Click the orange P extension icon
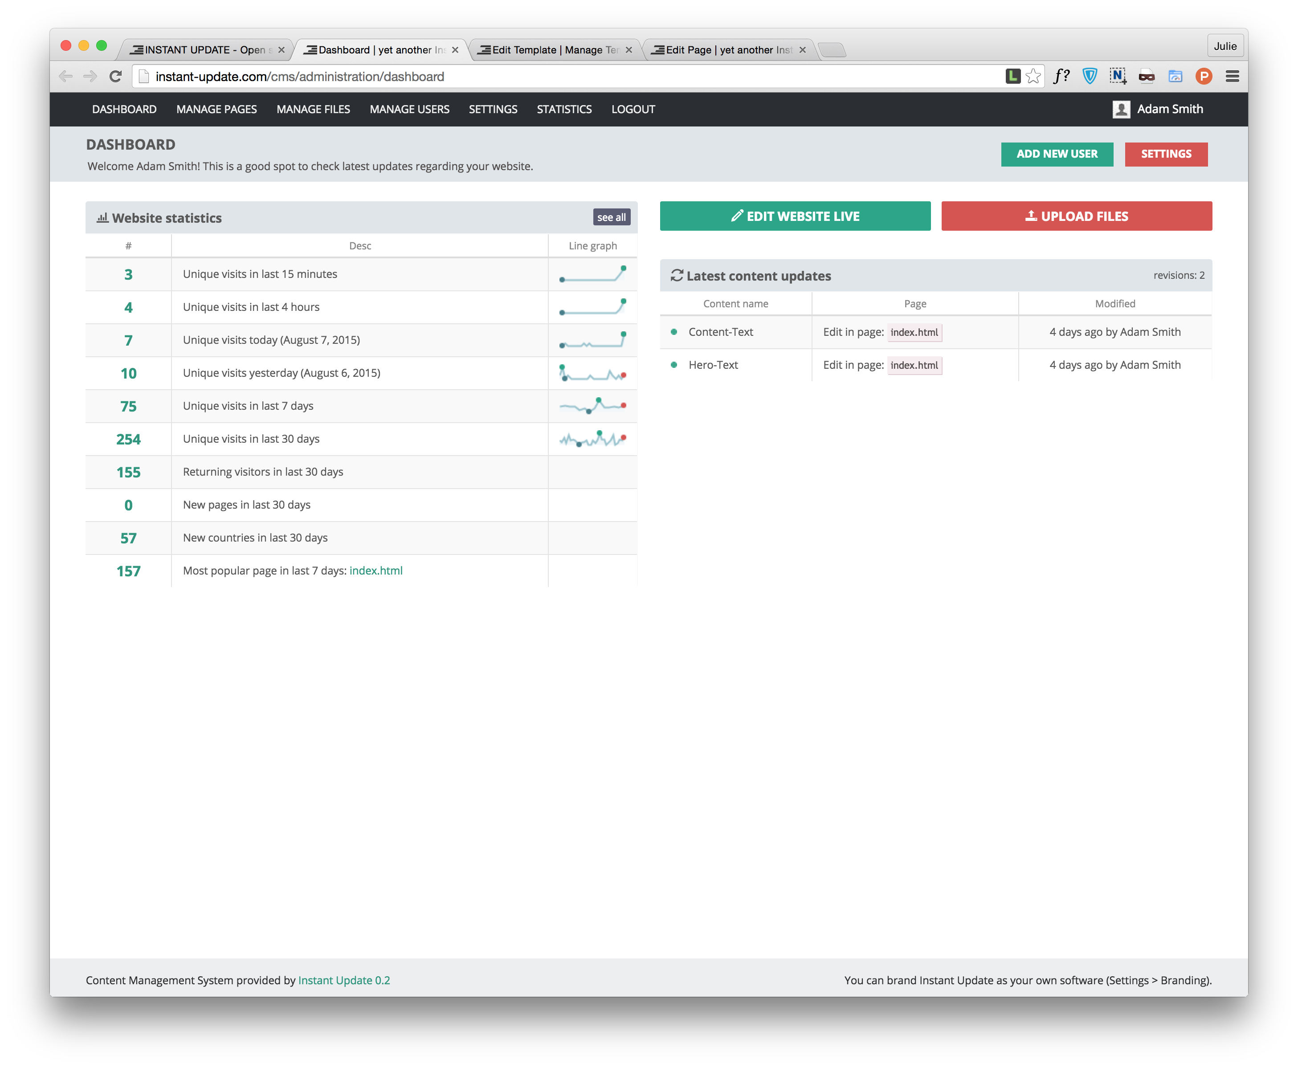The height and width of the screenshot is (1068, 1298). [1203, 76]
